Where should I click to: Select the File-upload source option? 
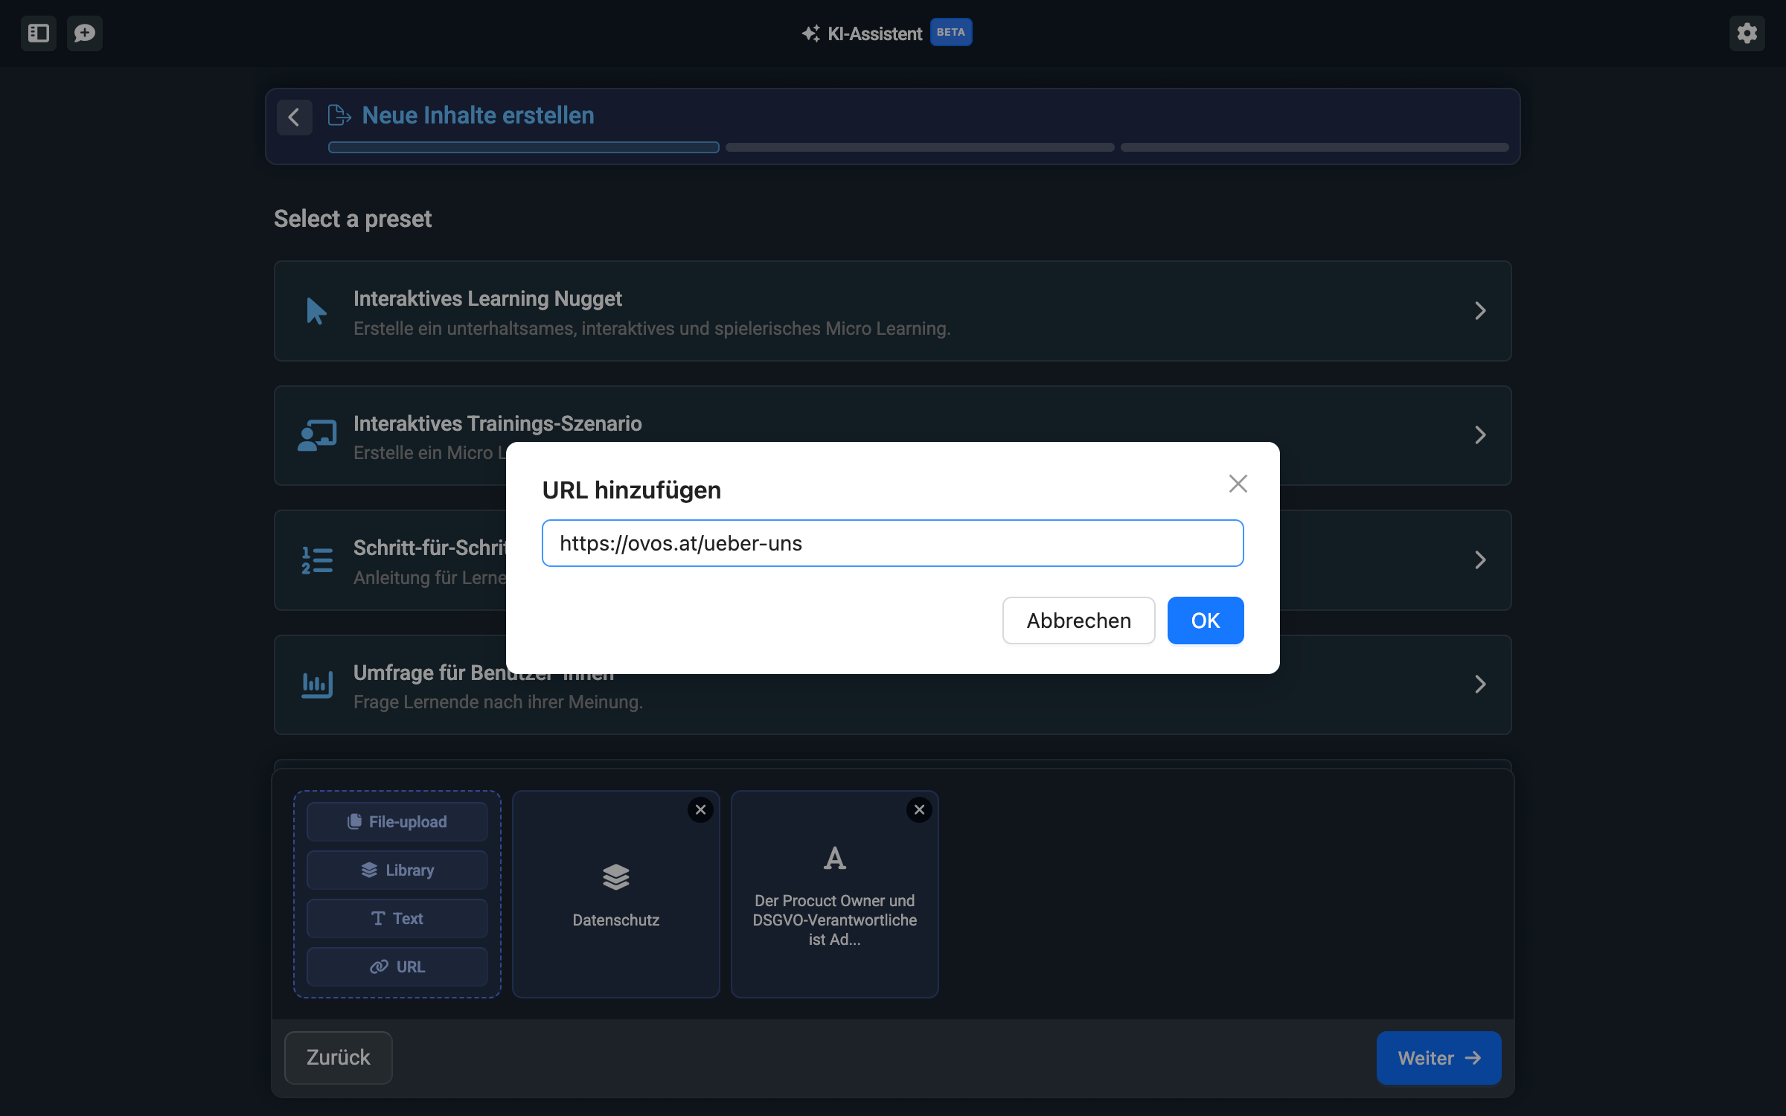pyautogui.click(x=397, y=821)
